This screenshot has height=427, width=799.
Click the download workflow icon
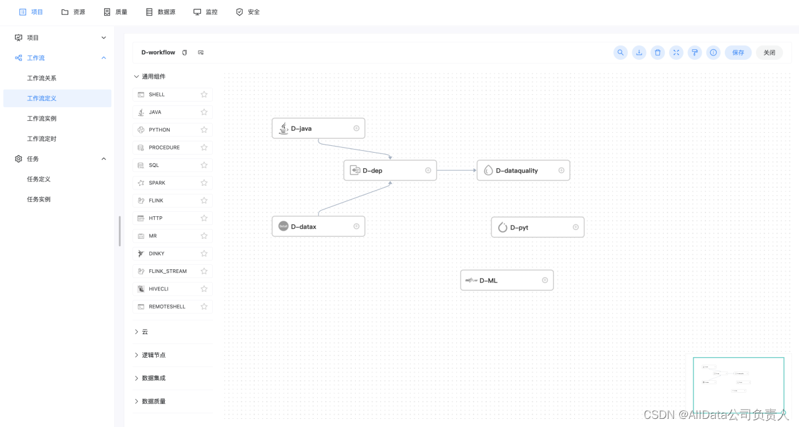639,52
